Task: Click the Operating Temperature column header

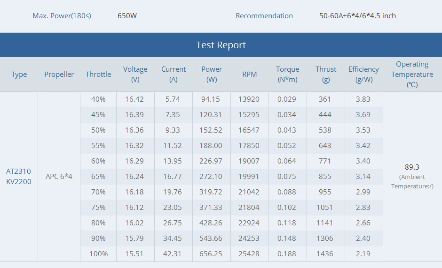Action: pos(412,74)
